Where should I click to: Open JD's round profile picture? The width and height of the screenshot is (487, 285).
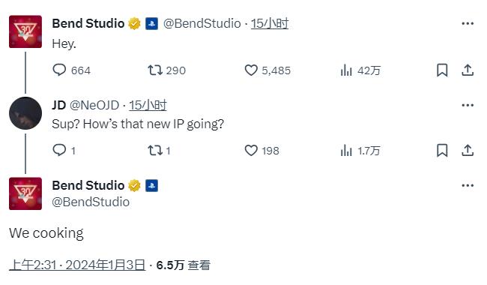(25, 113)
